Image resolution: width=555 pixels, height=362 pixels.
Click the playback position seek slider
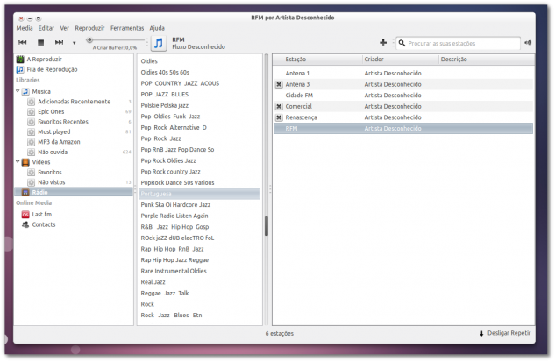pyautogui.click(x=116, y=40)
